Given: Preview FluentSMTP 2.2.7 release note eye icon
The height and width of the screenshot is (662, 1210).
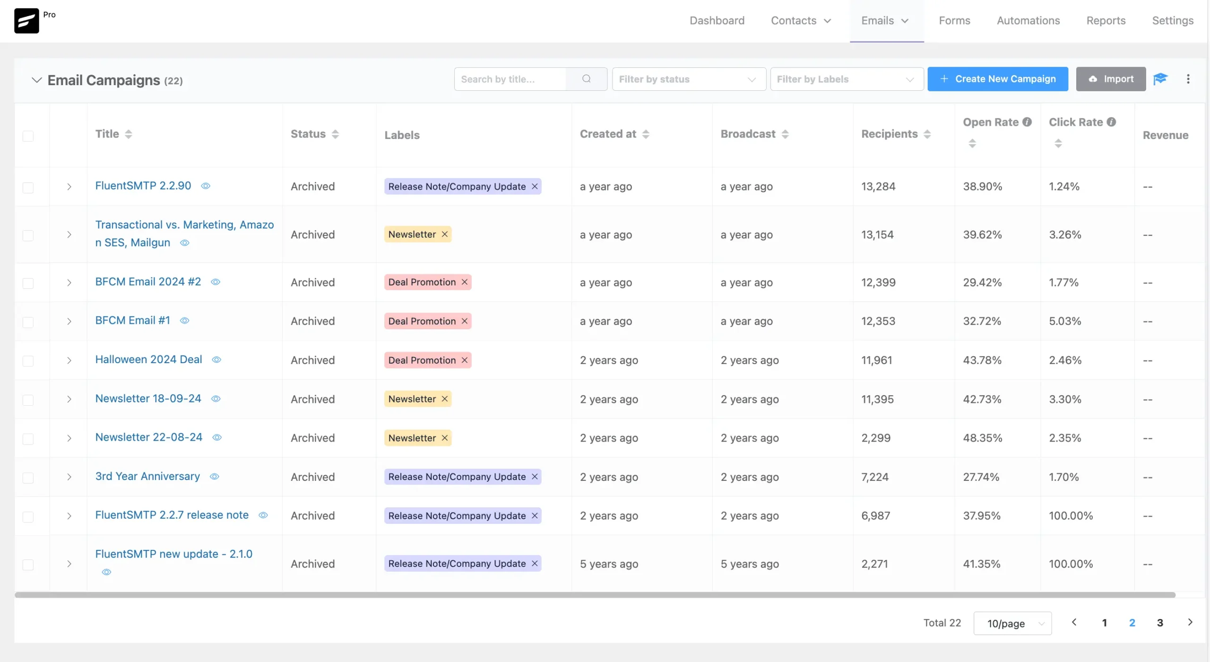Looking at the screenshot, I should [263, 515].
